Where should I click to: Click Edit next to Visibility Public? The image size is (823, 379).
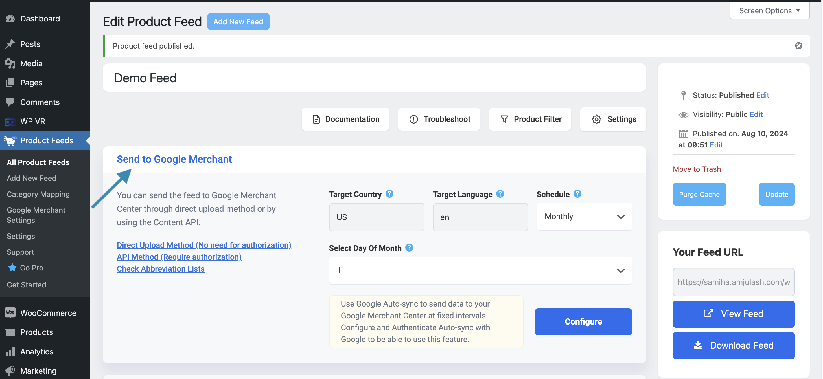point(756,114)
